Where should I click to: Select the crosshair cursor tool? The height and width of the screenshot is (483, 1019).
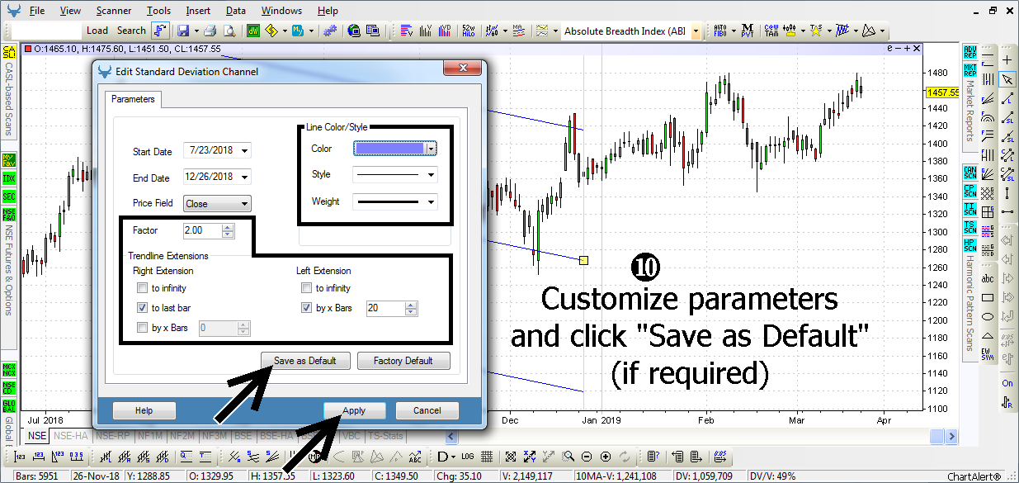[x=1007, y=60]
